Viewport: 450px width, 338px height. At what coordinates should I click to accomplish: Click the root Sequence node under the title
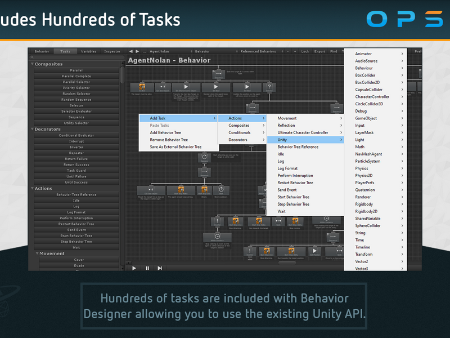[218, 74]
